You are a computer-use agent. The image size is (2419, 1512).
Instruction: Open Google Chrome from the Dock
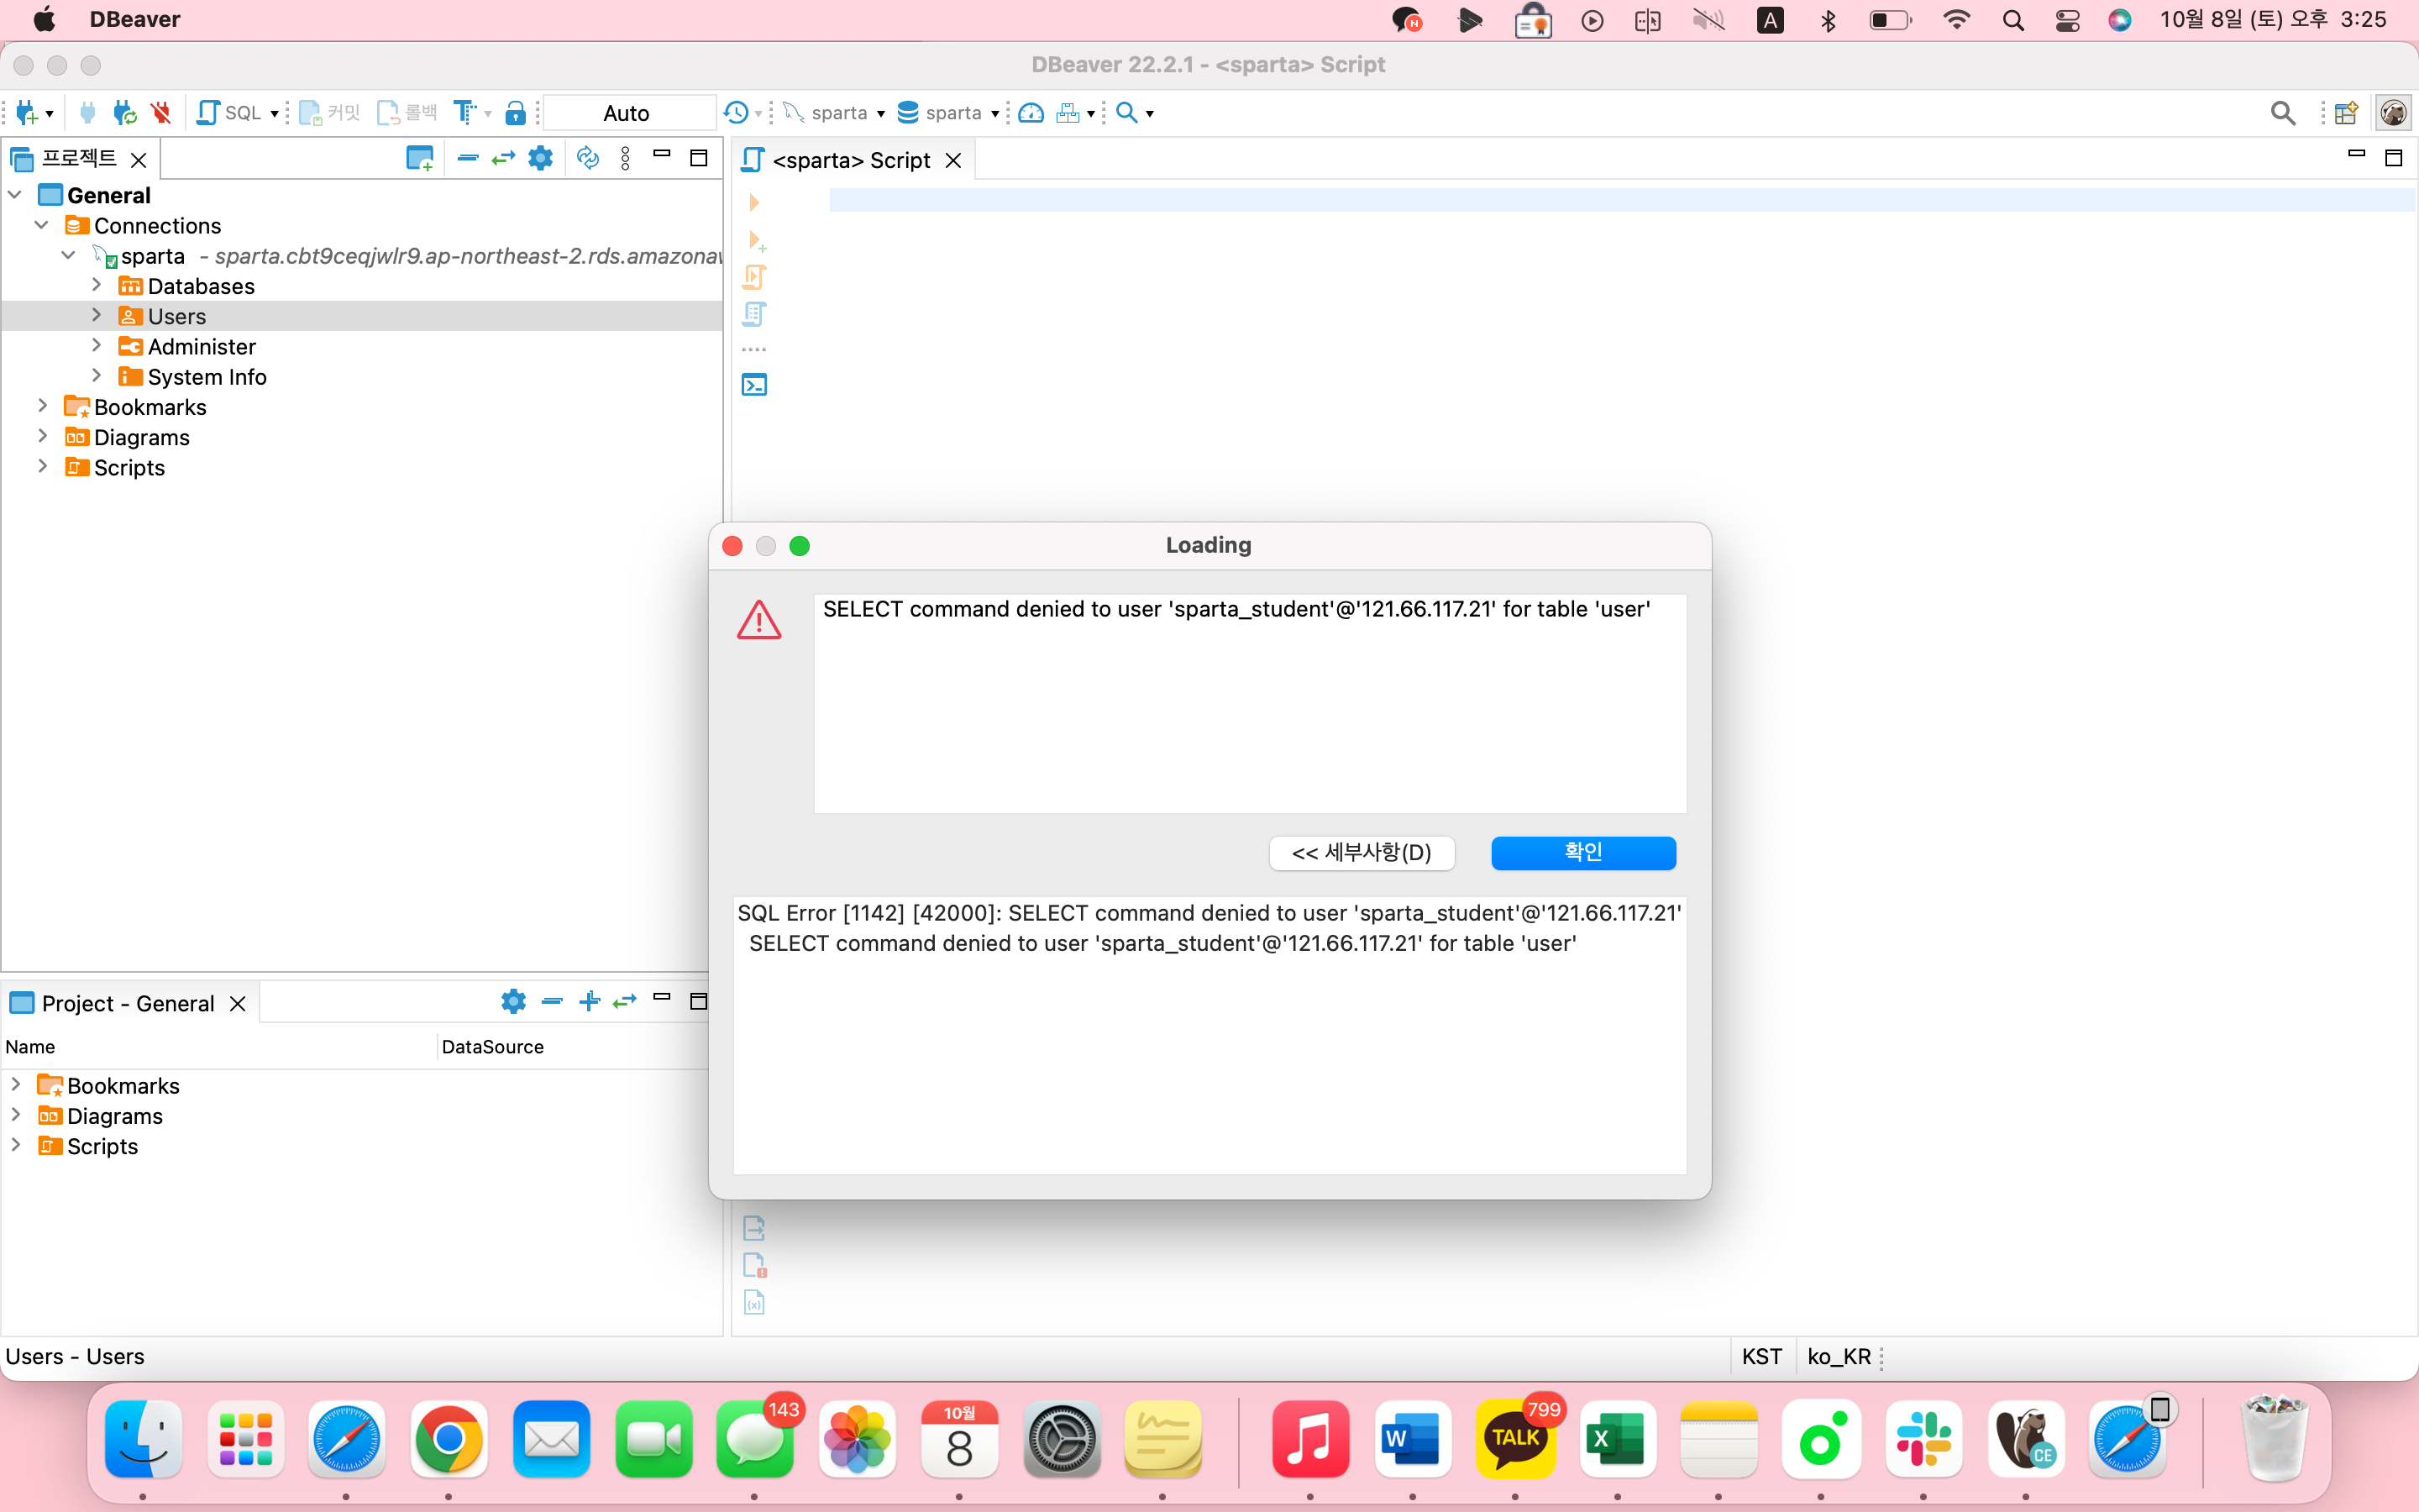pos(449,1440)
